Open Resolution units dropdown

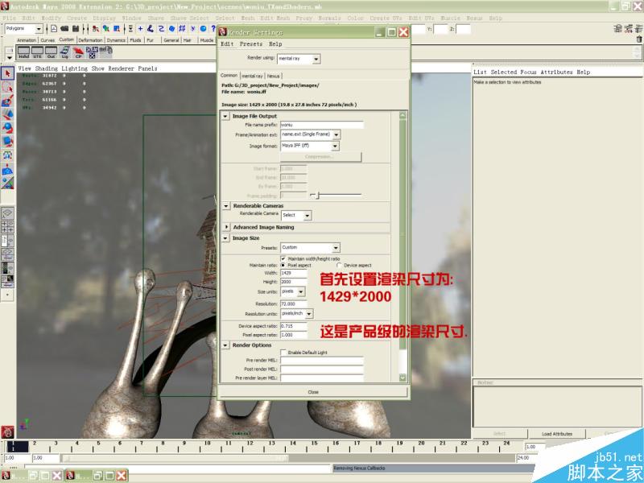point(297,314)
